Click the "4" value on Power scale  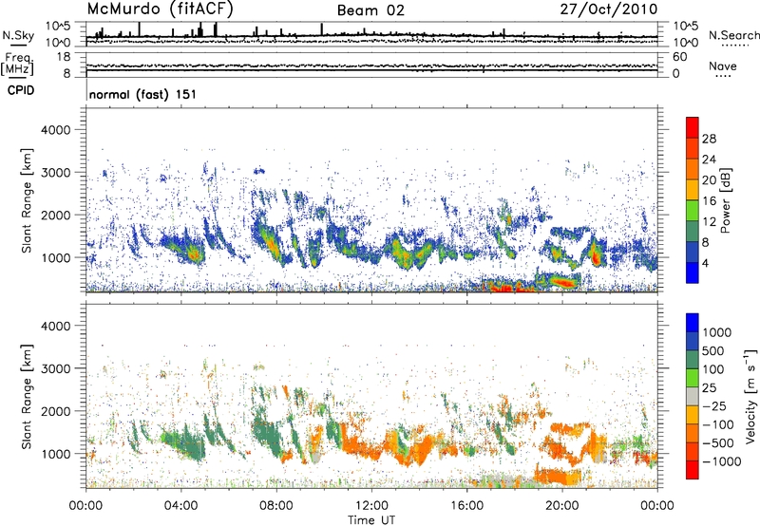point(705,264)
